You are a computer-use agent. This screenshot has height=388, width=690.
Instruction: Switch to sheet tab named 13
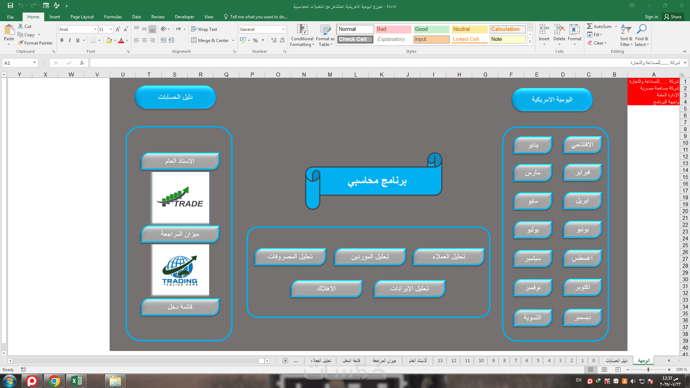[440, 361]
